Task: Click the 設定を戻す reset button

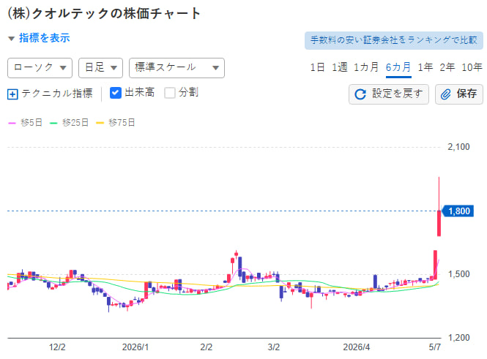Action: [x=389, y=94]
